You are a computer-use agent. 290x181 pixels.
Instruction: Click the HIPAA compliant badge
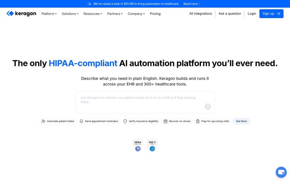138,145
